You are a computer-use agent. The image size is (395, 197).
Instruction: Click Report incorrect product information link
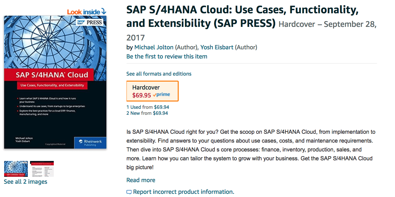point(184,192)
